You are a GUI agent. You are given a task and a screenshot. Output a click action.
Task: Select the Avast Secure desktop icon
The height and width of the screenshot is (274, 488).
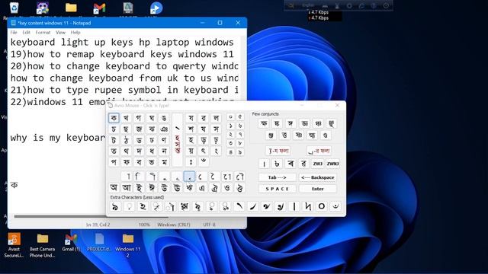tap(14, 245)
